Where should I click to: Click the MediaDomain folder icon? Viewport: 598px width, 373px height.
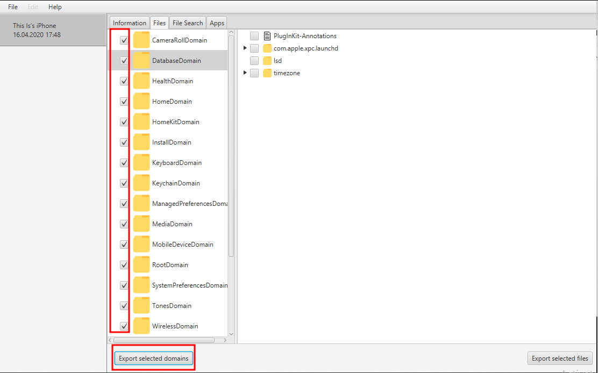pyautogui.click(x=141, y=224)
